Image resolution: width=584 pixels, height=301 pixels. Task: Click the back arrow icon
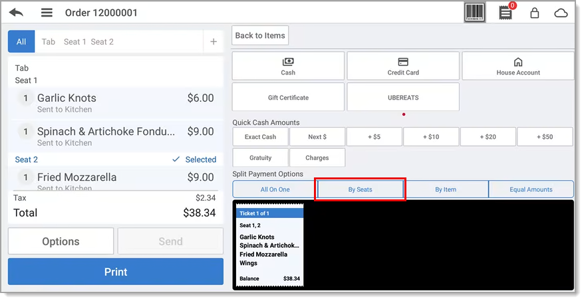click(16, 13)
